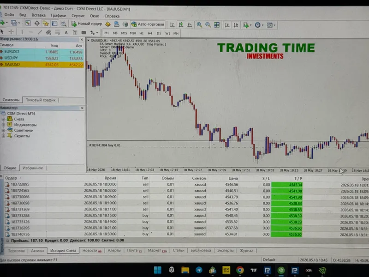Toggle the Market Watch window icon
The image size is (369, 277).
[x=28, y=23]
